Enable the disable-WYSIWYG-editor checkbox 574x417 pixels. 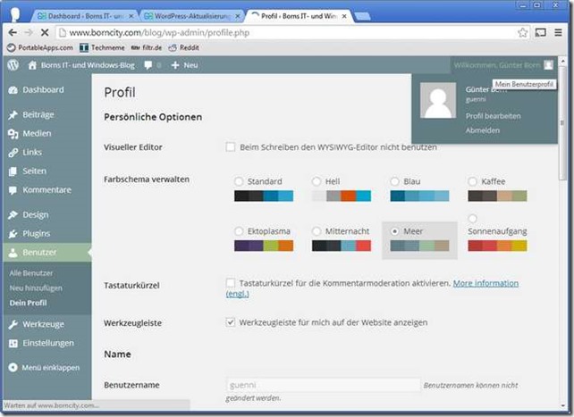click(231, 146)
